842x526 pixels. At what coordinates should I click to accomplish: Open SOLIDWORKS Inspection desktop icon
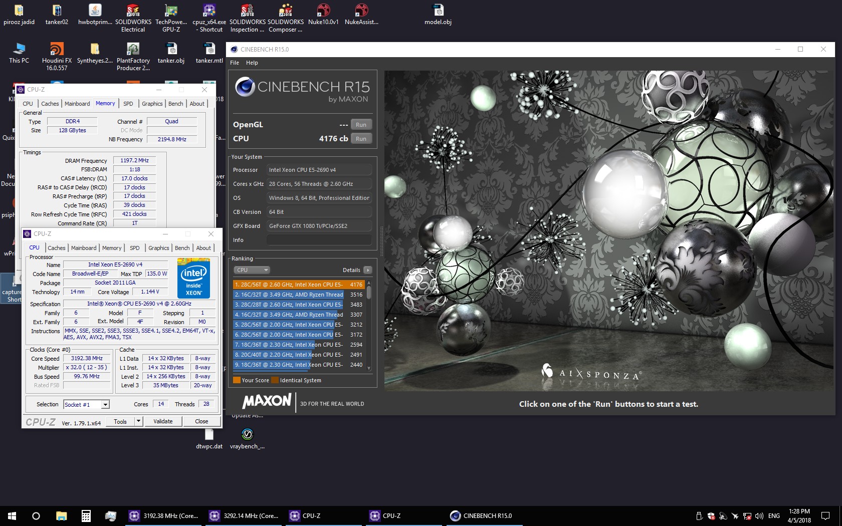click(x=247, y=18)
